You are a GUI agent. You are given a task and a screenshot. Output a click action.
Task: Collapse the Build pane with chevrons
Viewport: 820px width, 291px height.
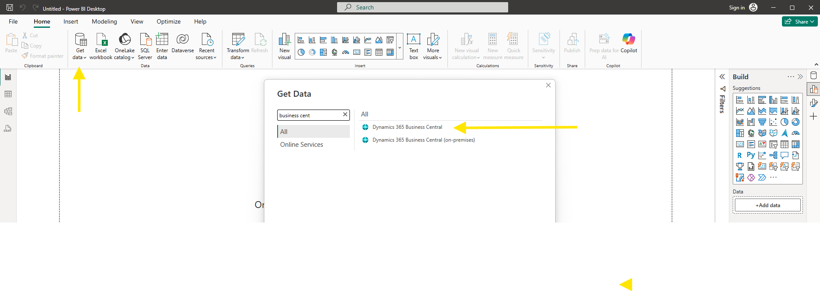coord(800,77)
